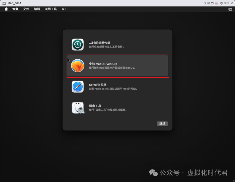Open the 编辑 menu

coord(37,9)
